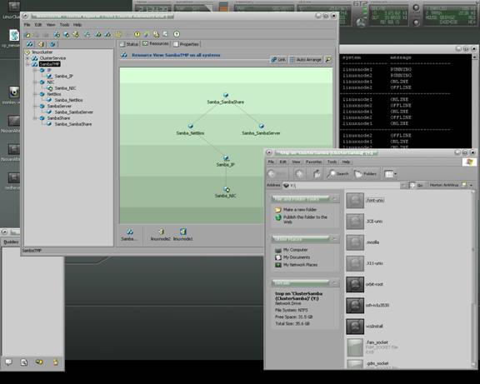Click Make a new folder link

coord(300,210)
